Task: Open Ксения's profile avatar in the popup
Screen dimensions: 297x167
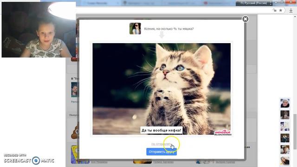Action: pos(135,29)
